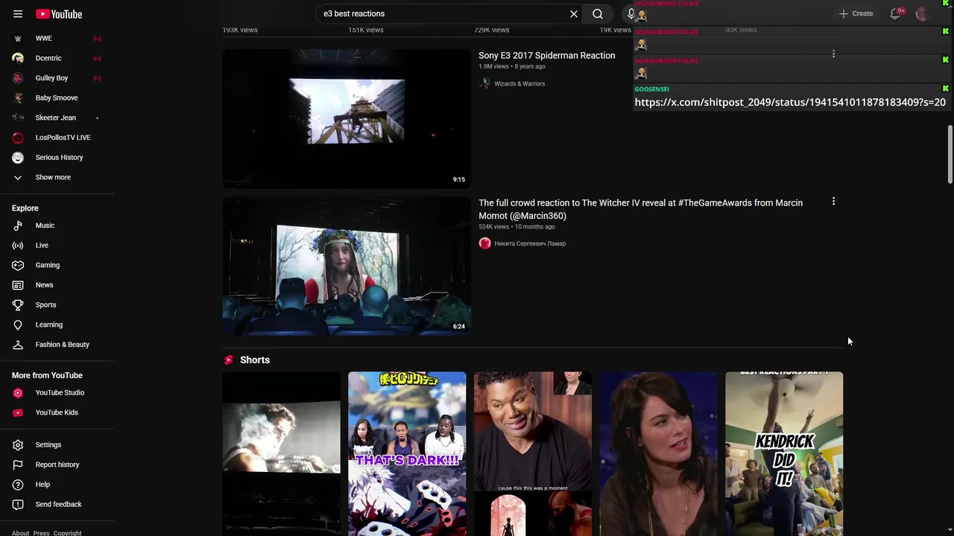Image resolution: width=954 pixels, height=536 pixels.
Task: Open News in Explore
Action: [57, 285]
